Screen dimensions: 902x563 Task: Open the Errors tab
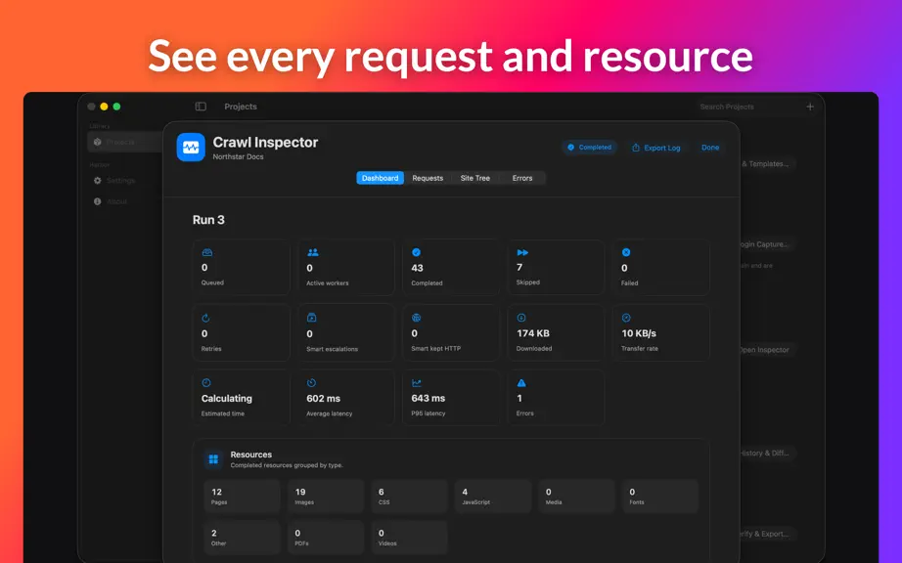pos(522,178)
